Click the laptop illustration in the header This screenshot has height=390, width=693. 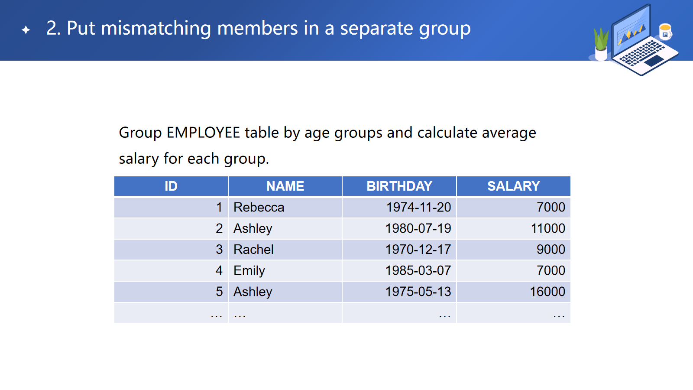pos(642,42)
